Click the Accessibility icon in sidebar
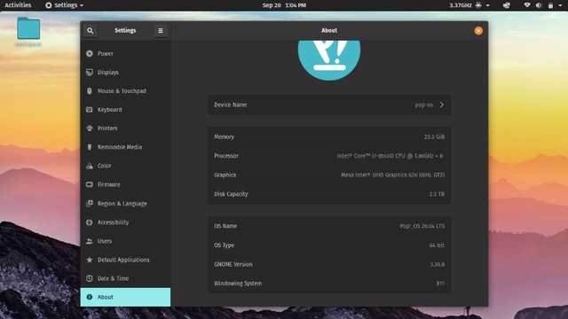This screenshot has height=319, width=568. [90, 222]
